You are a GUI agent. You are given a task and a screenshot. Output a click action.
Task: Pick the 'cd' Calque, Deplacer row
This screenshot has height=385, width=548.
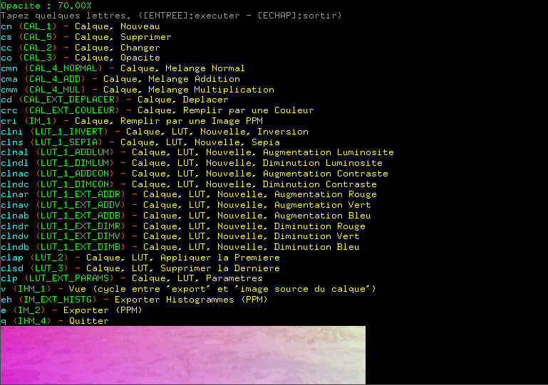click(115, 100)
